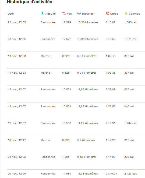The width and height of the screenshot is (145, 178).
Task: Click the blue pins Distance icon
Action: (x=79, y=13)
